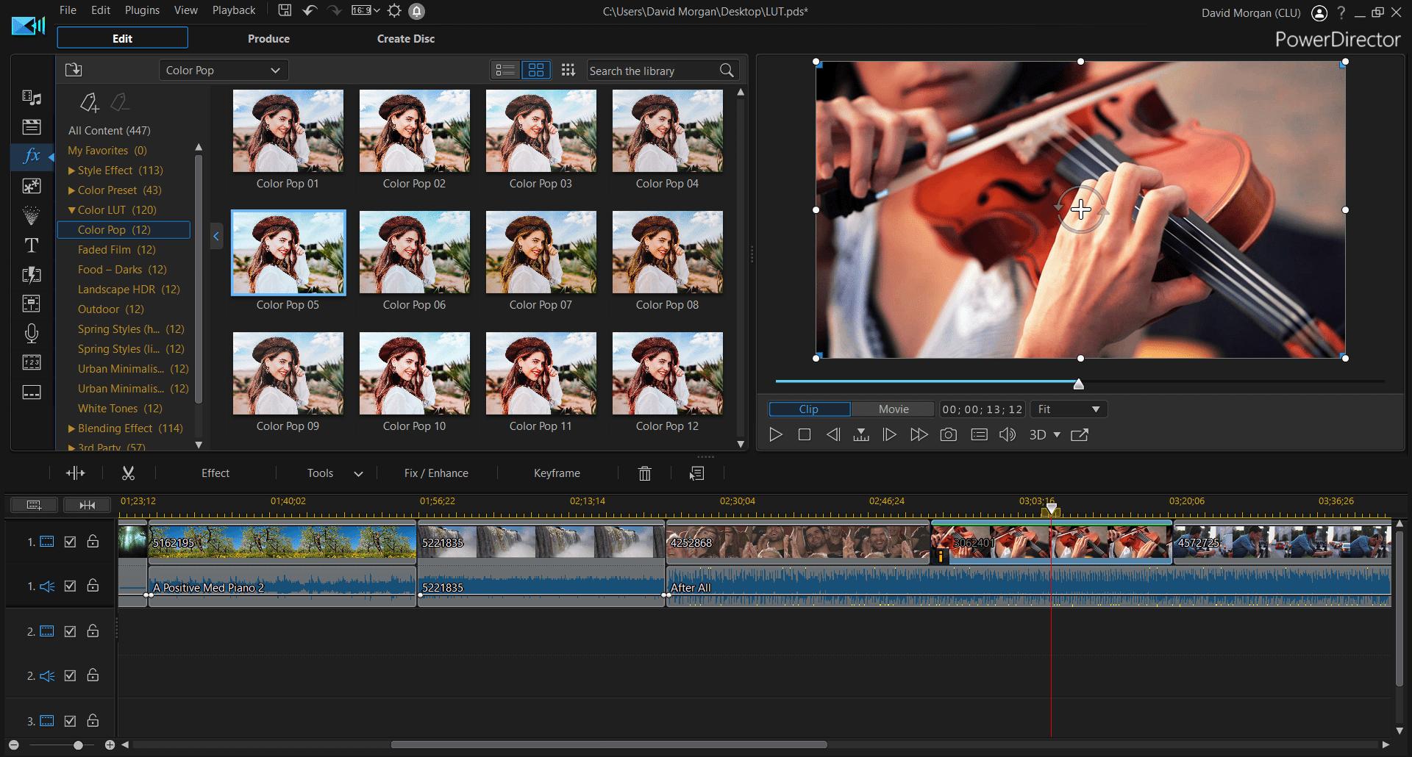Open the Project Room clapboard icon
Image resolution: width=1412 pixels, height=757 pixels.
32,127
